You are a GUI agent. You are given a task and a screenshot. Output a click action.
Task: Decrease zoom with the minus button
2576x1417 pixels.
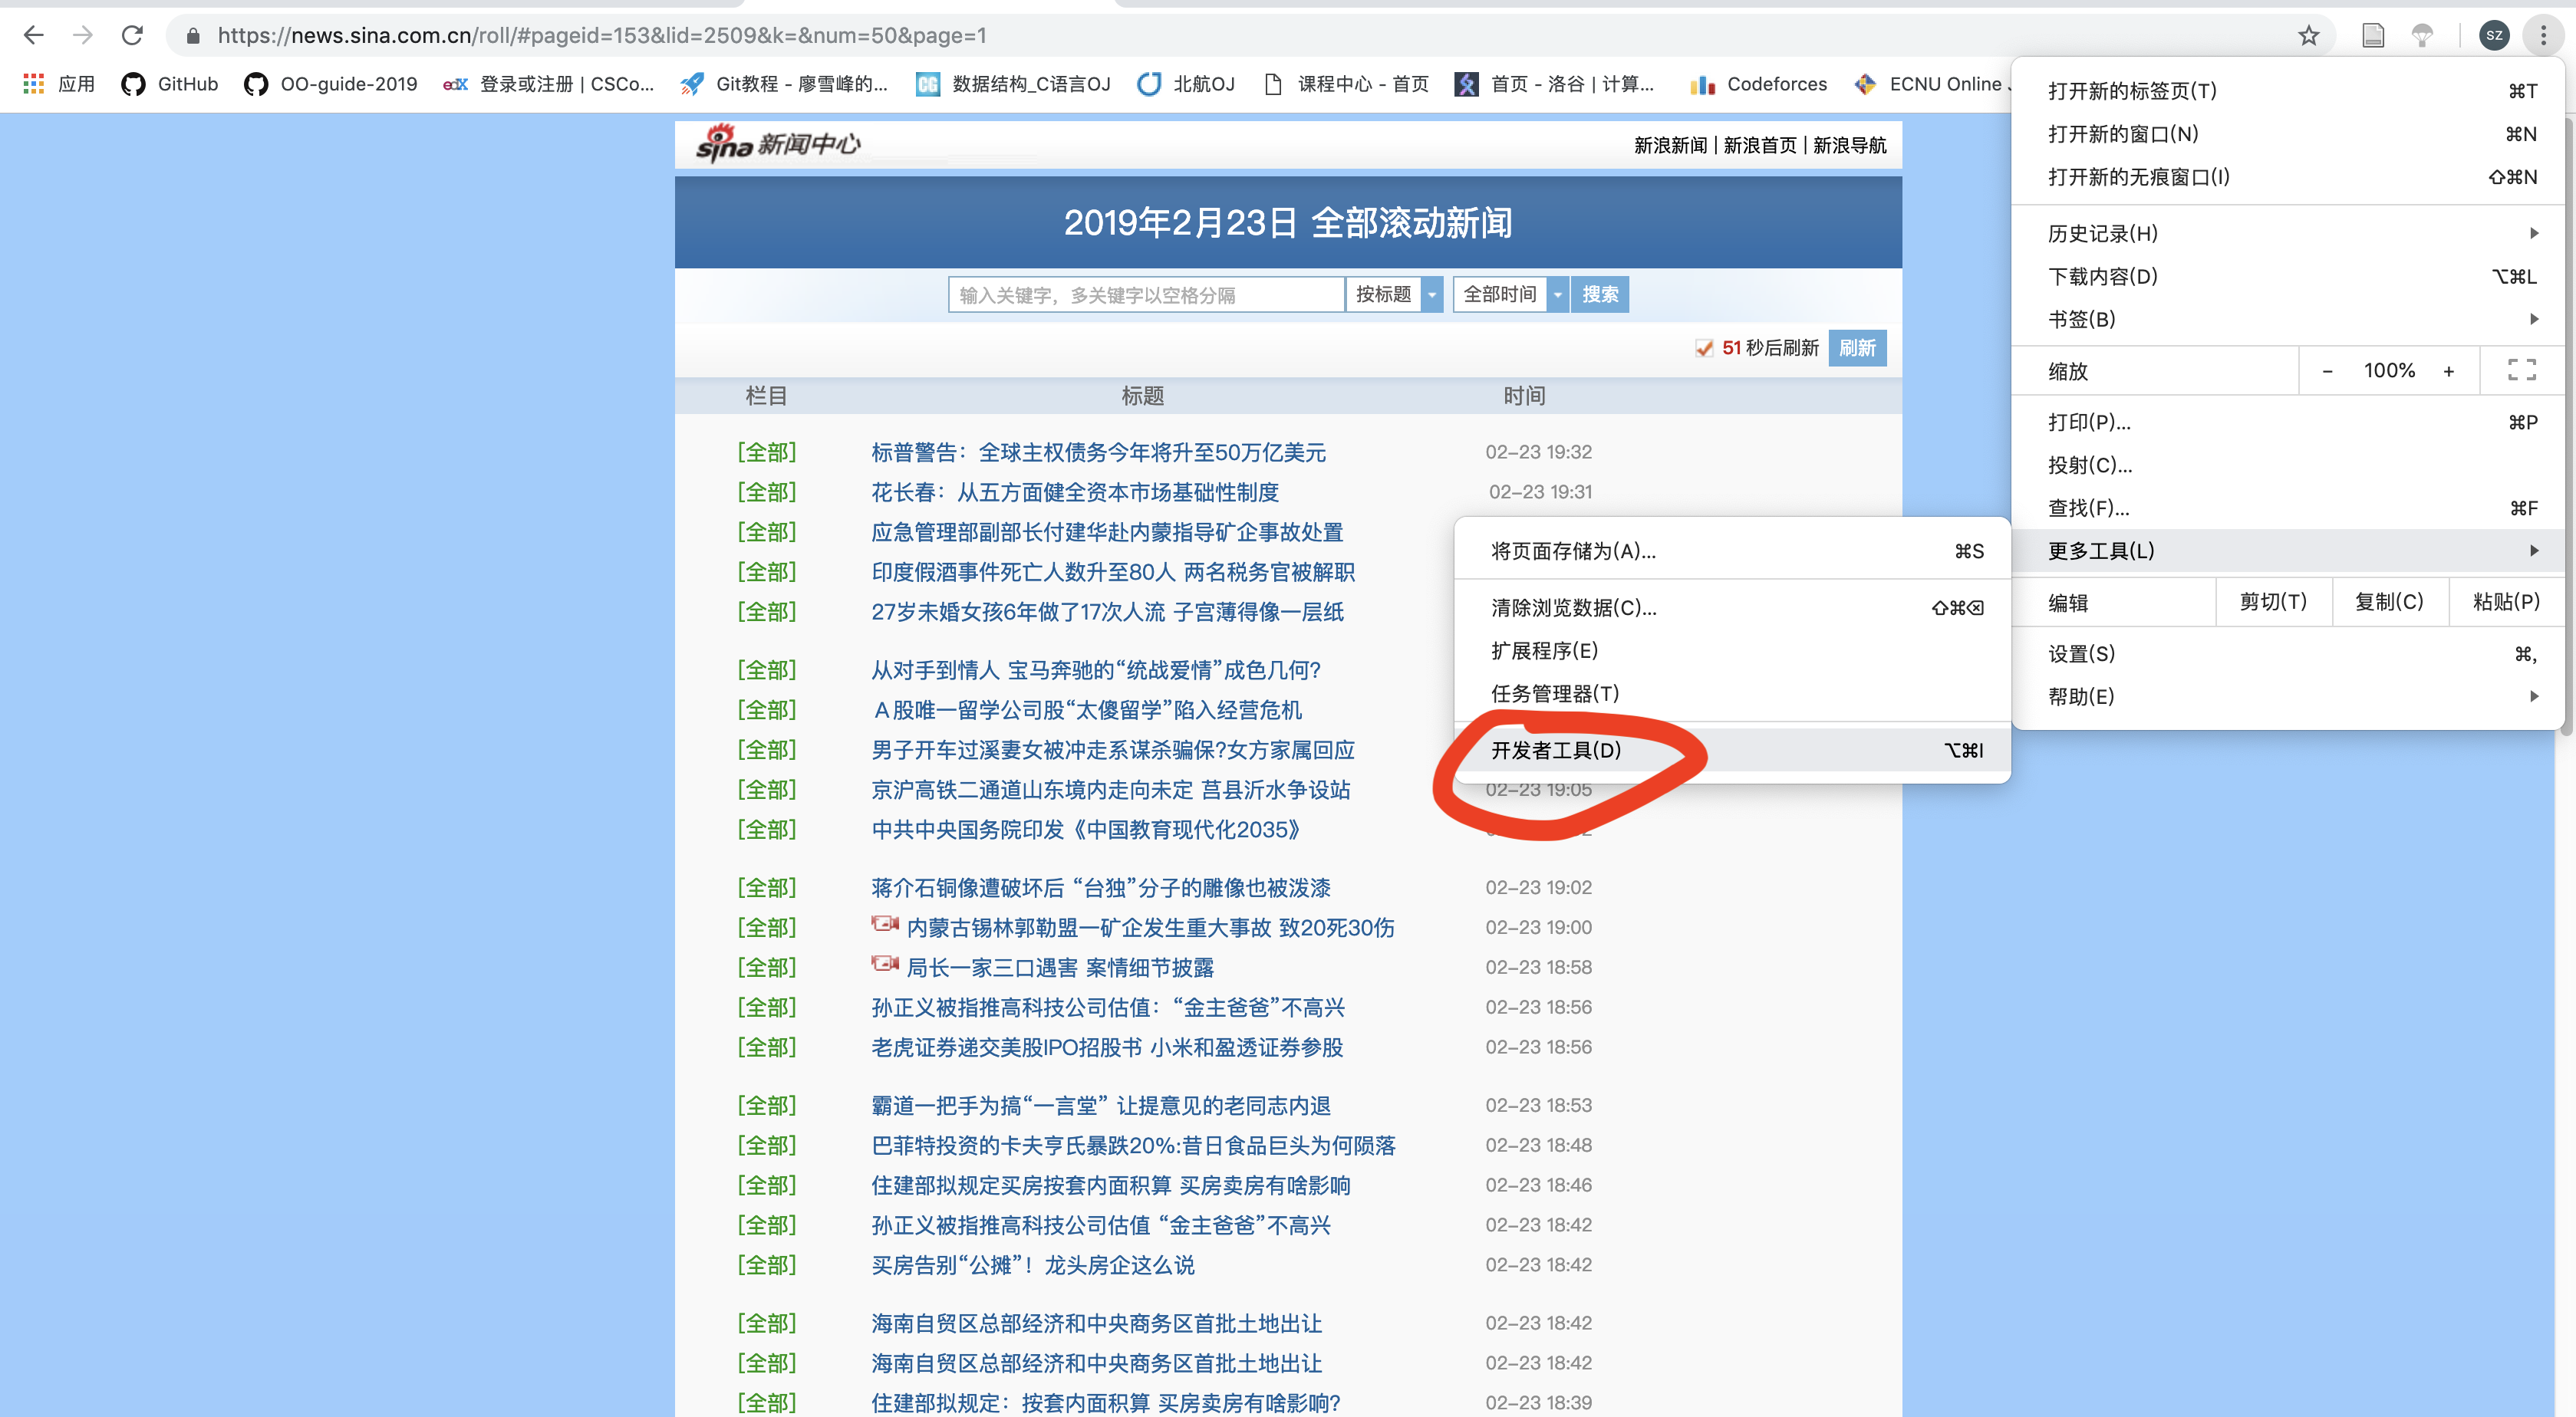point(2327,371)
